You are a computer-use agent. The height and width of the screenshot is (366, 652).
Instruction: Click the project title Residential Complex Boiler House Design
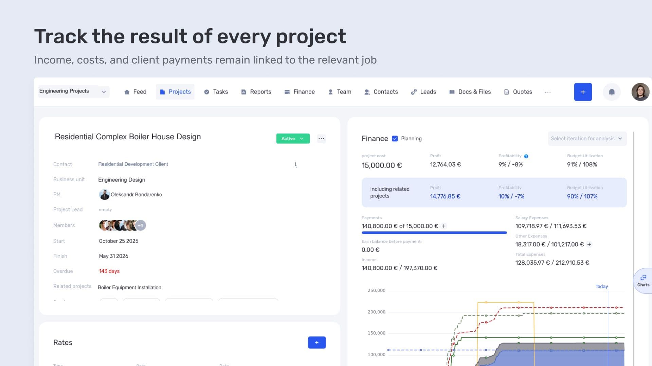pos(128,137)
